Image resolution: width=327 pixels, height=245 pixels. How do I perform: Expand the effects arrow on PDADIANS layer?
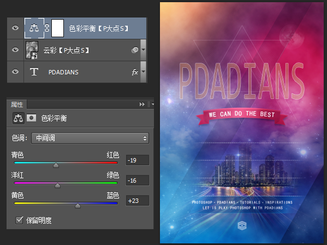[x=143, y=72]
